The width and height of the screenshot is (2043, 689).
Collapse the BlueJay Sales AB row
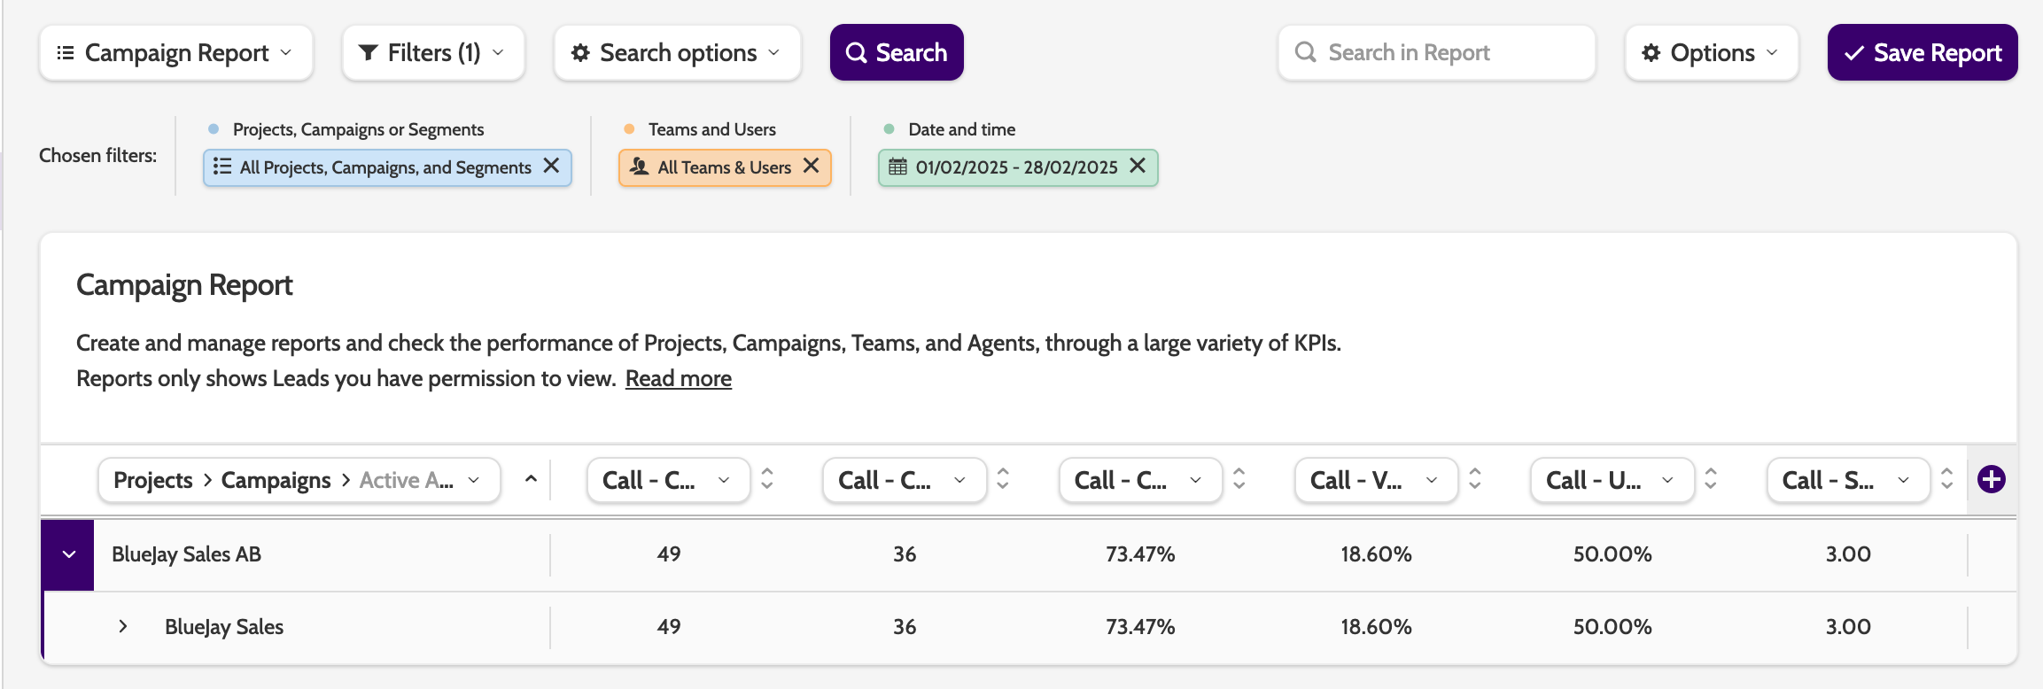coord(68,554)
